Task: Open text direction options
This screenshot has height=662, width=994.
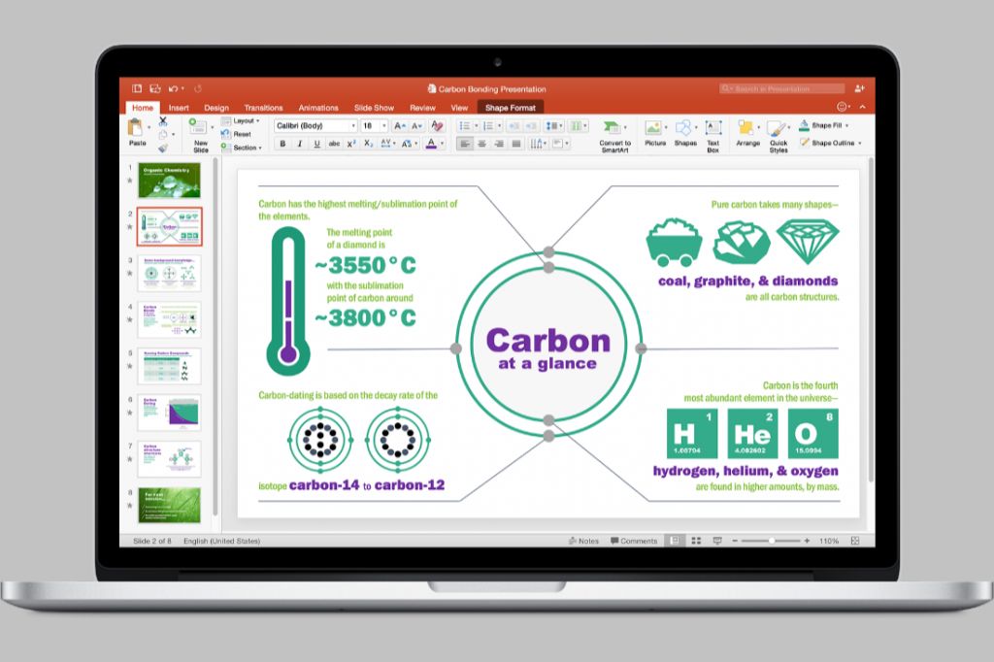Action: [538, 144]
